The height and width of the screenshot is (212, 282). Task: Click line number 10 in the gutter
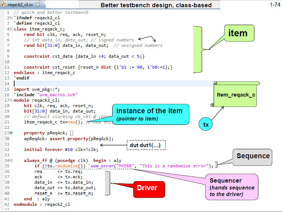pyautogui.click(x=7, y=62)
